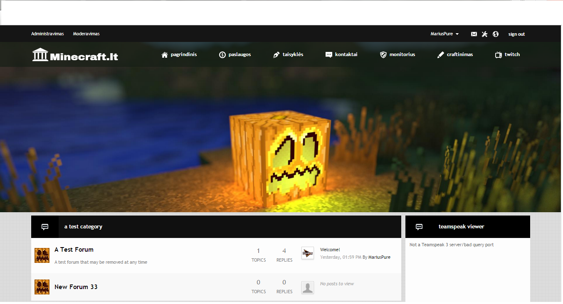This screenshot has height=304, width=563.
Task: Click the pumpkin icon of A Test Forum
Action: coord(42,255)
